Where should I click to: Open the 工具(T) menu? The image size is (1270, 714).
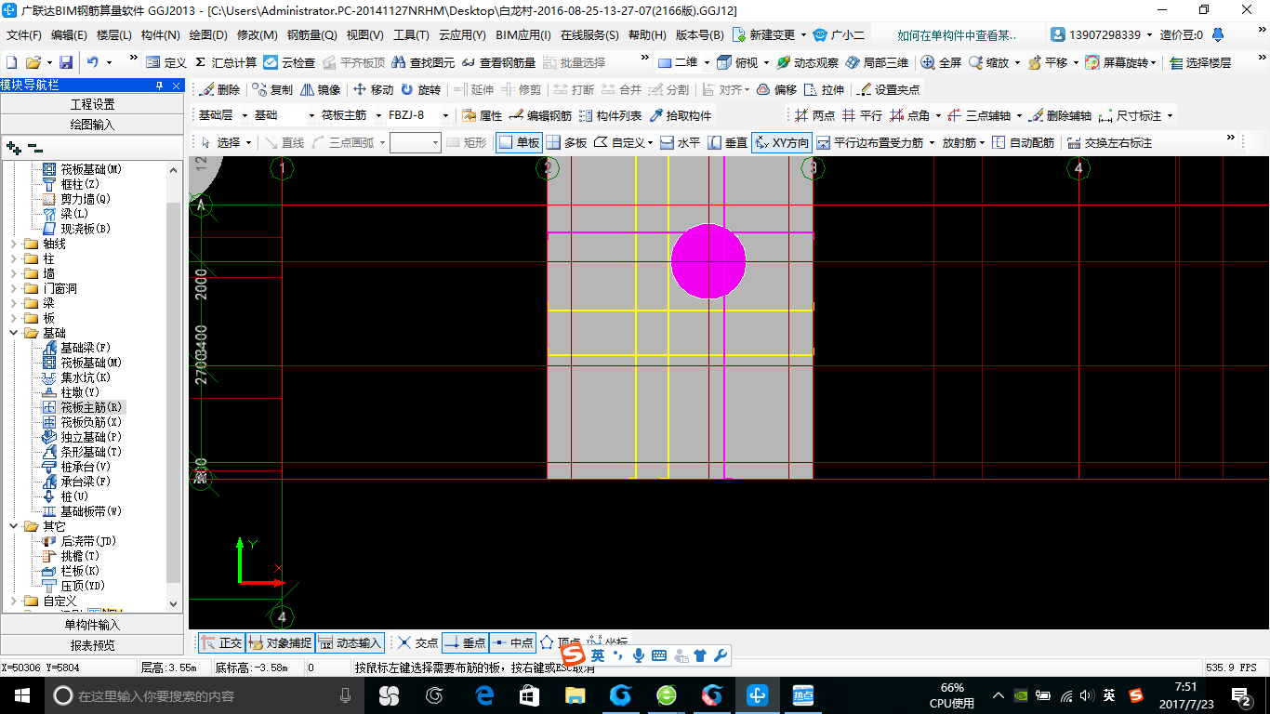[x=411, y=35]
